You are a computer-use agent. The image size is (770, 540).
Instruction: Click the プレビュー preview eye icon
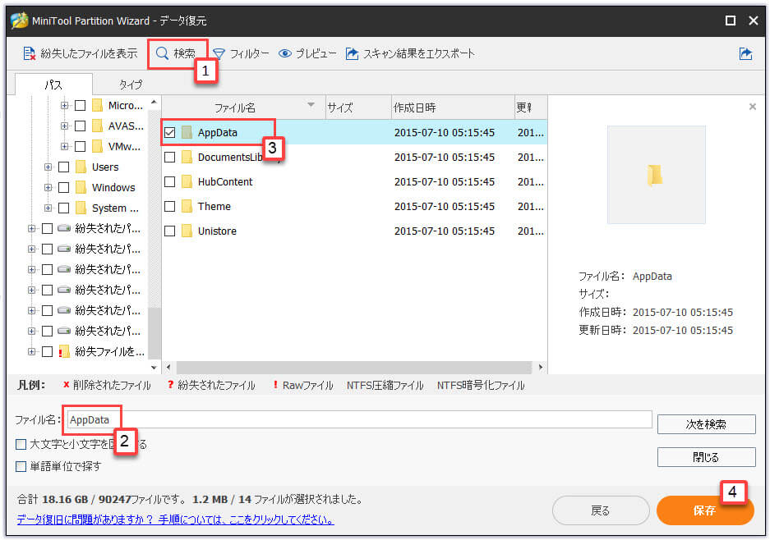pyautogui.click(x=285, y=53)
